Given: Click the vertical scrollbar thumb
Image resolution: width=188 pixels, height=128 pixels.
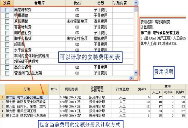Looking at the screenshot, I should (x=136, y=9).
